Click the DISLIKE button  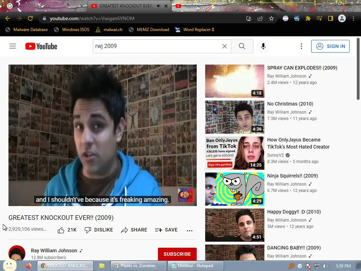tap(99, 230)
